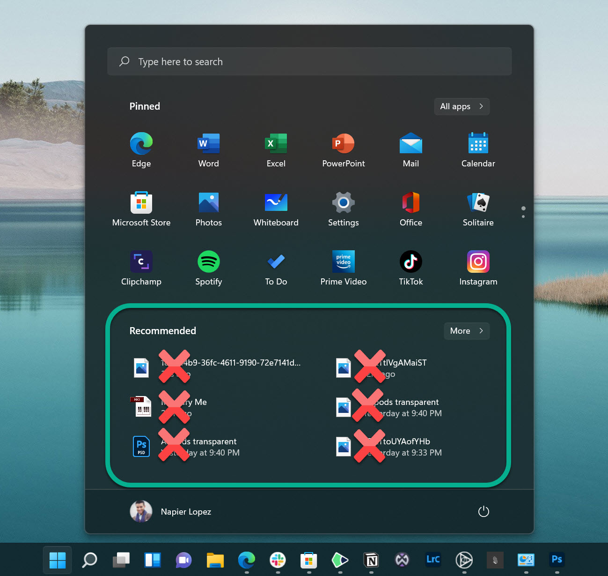Click the Start button on the taskbar
The height and width of the screenshot is (576, 608).
(x=58, y=560)
